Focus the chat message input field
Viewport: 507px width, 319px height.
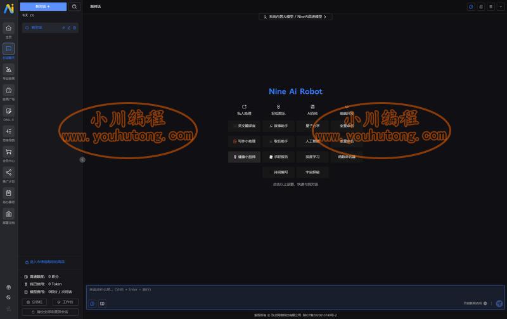click(295, 297)
